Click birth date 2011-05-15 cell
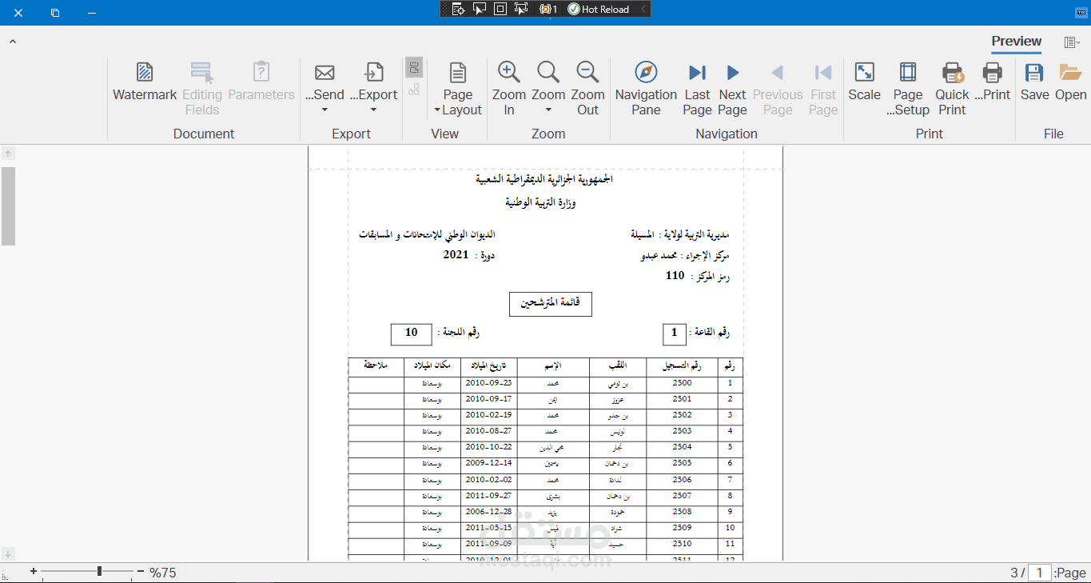Viewport: 1091px width, 583px height. coord(489,528)
